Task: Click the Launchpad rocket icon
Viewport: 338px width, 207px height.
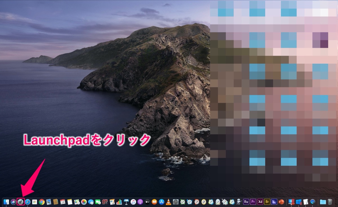Action: click(20, 202)
